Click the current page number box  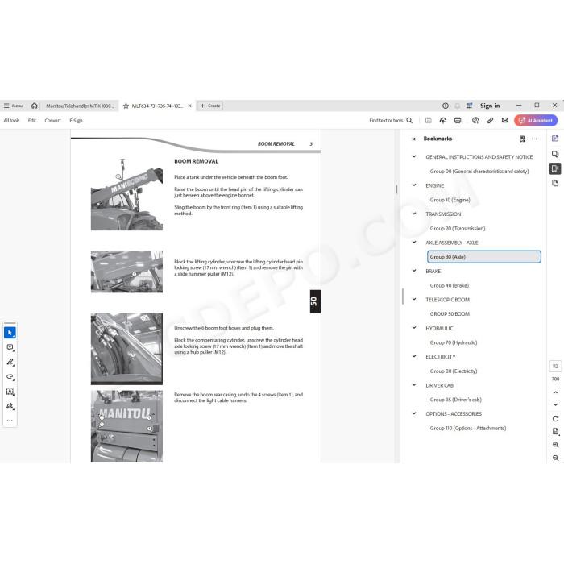555,366
